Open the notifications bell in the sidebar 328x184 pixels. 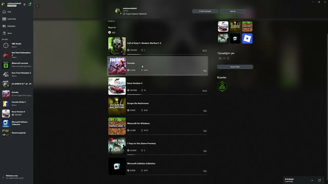click(30, 4)
